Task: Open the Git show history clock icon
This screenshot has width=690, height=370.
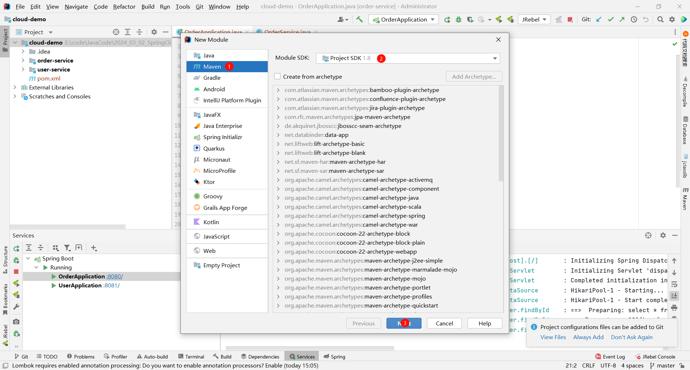Action: [634, 19]
